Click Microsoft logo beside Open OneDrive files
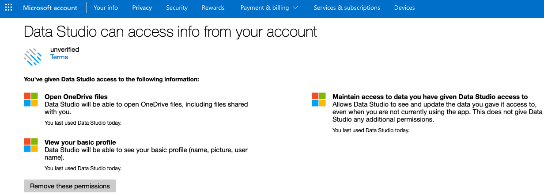The height and width of the screenshot is (195, 544). [31, 99]
